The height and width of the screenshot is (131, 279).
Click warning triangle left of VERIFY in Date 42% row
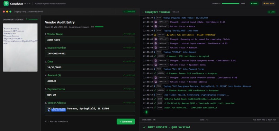[x=155, y=35]
